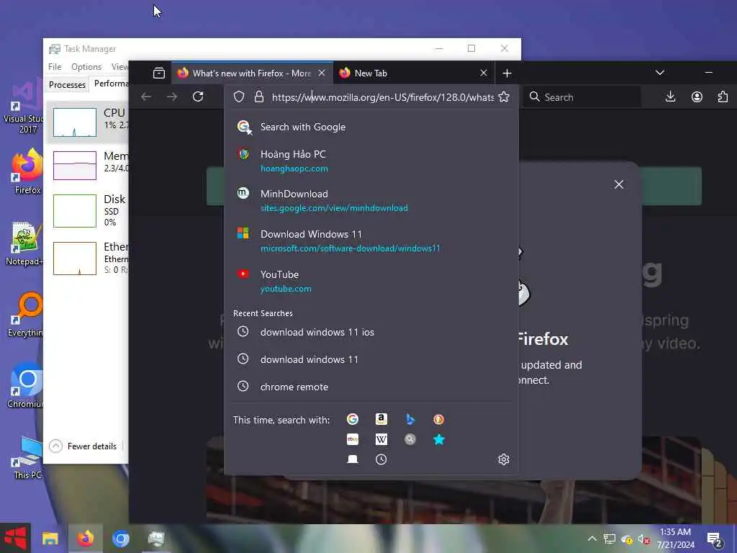Select recent search 'chrome remote'

[371, 387]
